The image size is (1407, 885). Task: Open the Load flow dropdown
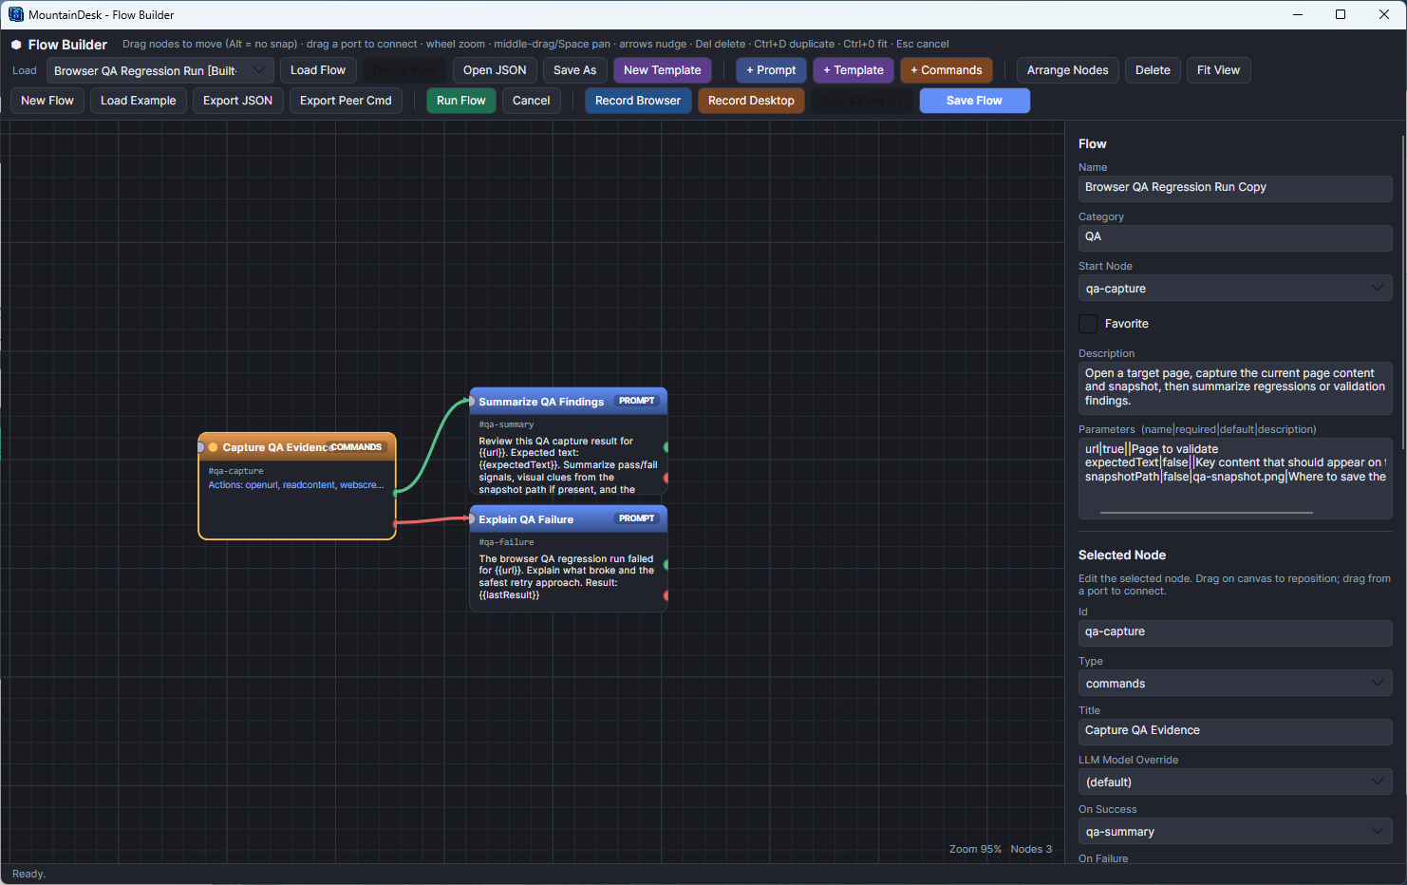coord(160,70)
